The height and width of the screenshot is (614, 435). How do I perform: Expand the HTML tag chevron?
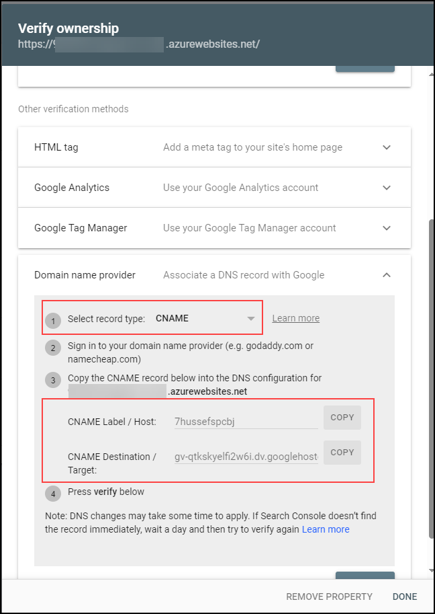point(387,147)
